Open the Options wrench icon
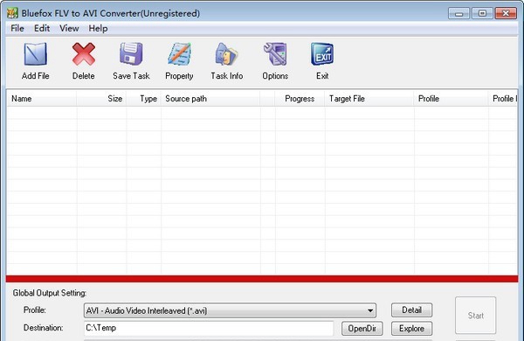The height and width of the screenshot is (341, 524). (x=275, y=54)
